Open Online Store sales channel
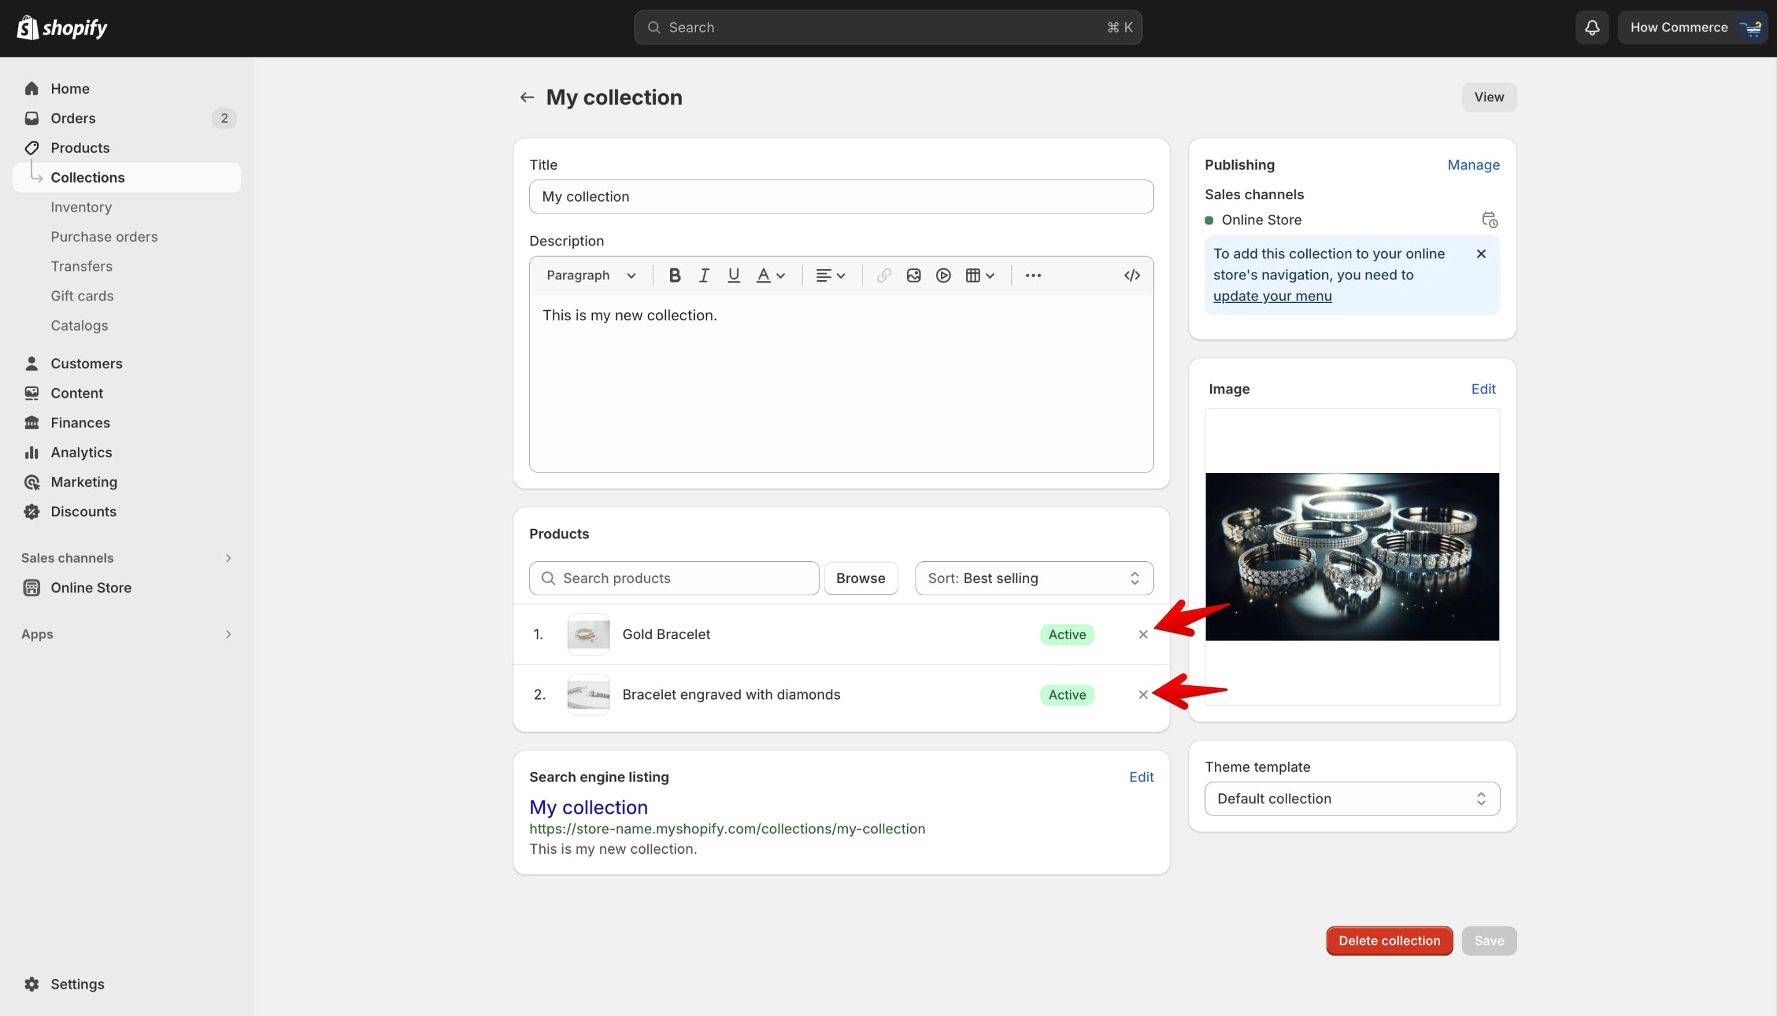 click(127, 587)
